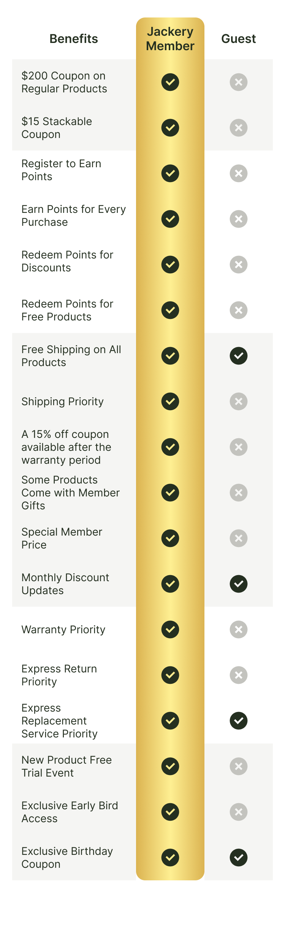Click the Earn Points for Every Purchase text

(73, 216)
